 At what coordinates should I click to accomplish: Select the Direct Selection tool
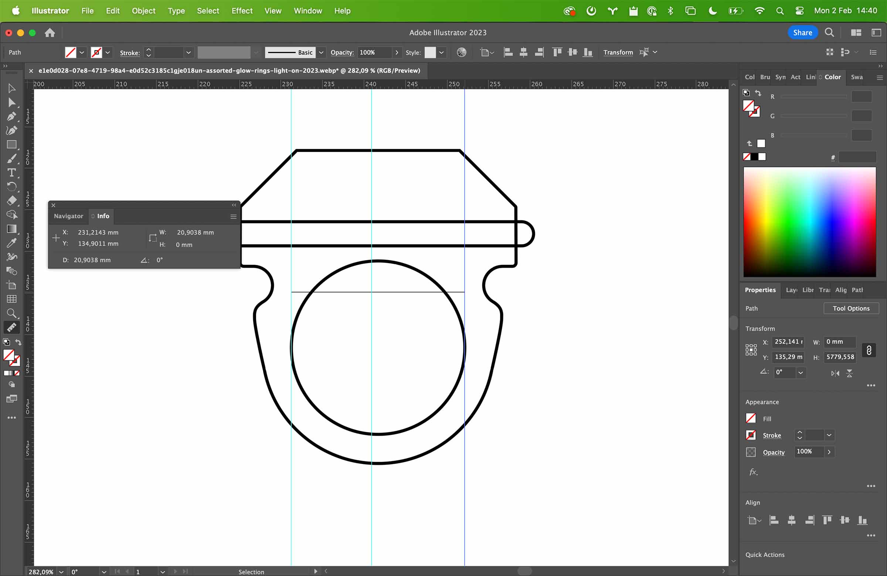point(11,102)
